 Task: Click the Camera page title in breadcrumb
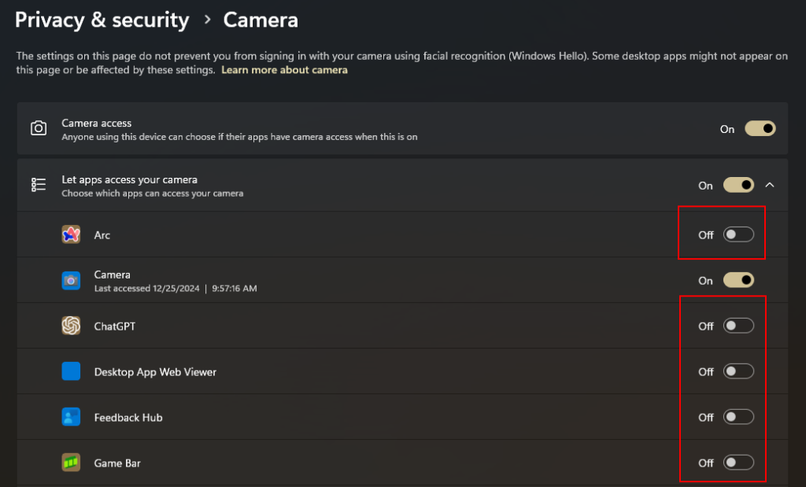coord(261,20)
